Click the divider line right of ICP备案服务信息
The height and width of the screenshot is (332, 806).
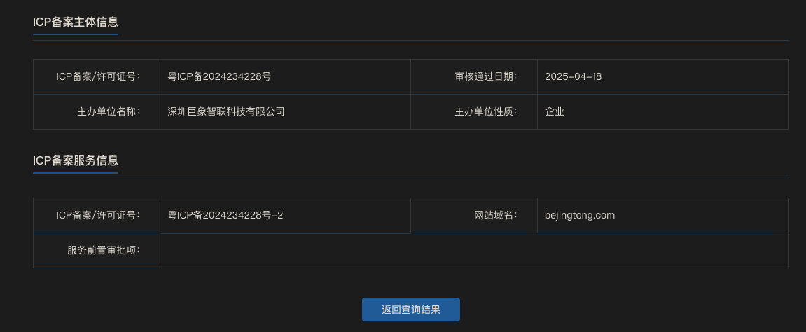pos(454,179)
